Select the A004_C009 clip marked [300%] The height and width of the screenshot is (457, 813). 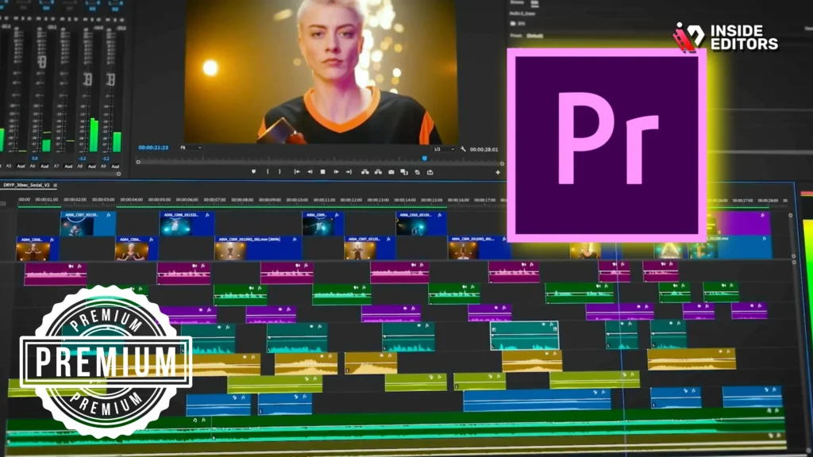tap(258, 248)
